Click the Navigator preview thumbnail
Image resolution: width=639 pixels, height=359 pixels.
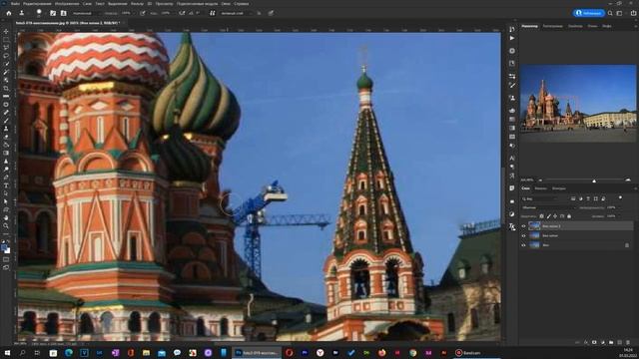[578, 103]
